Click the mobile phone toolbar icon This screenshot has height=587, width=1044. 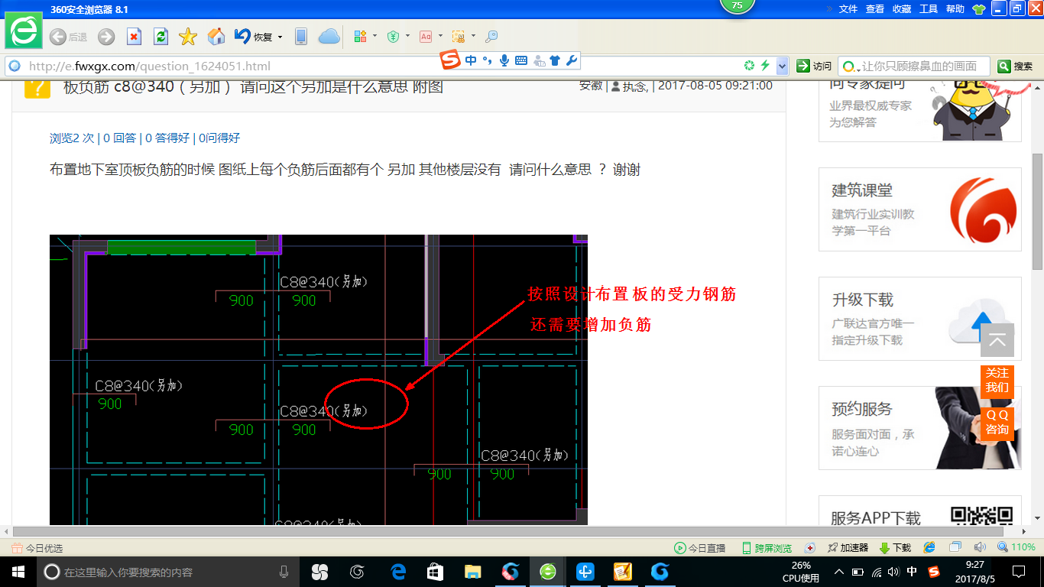(301, 36)
